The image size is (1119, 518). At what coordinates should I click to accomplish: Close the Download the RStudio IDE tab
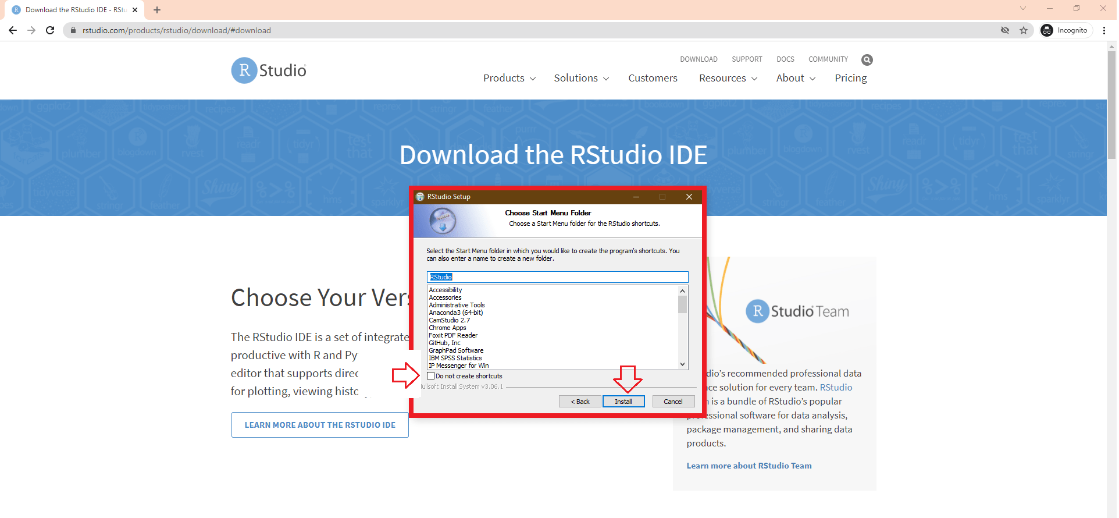tap(135, 10)
